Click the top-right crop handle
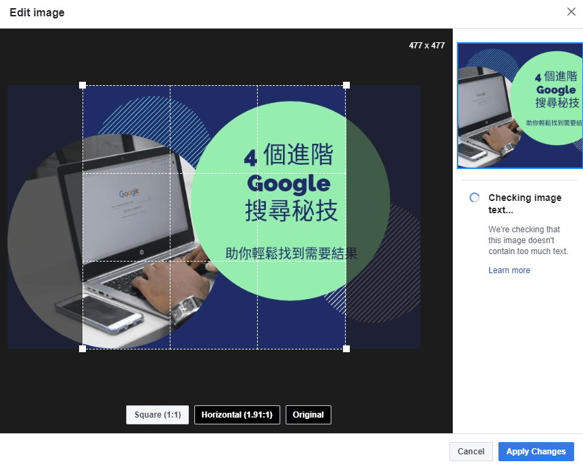Viewport: 583px width, 468px height. [346, 85]
